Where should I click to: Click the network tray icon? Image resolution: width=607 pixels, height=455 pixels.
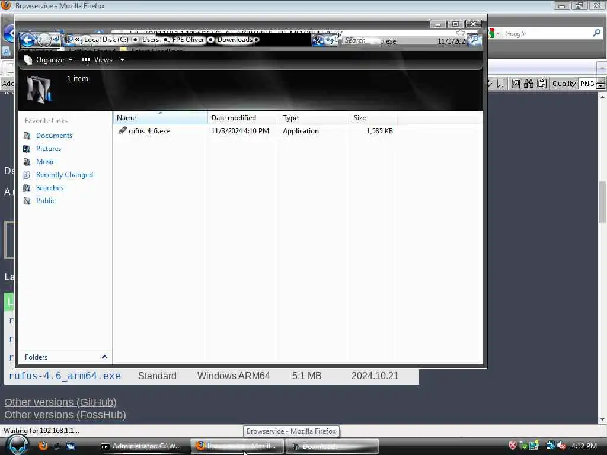(x=550, y=446)
